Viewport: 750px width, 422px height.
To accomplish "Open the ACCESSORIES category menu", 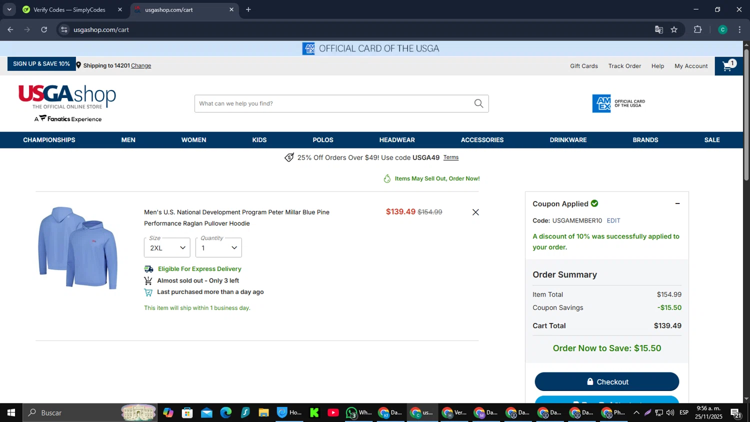I will tap(482, 140).
